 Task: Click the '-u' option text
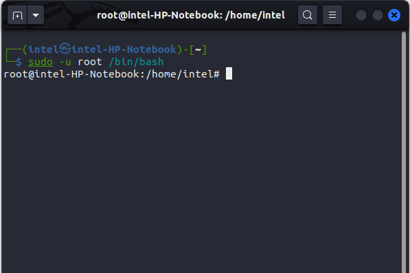point(65,62)
